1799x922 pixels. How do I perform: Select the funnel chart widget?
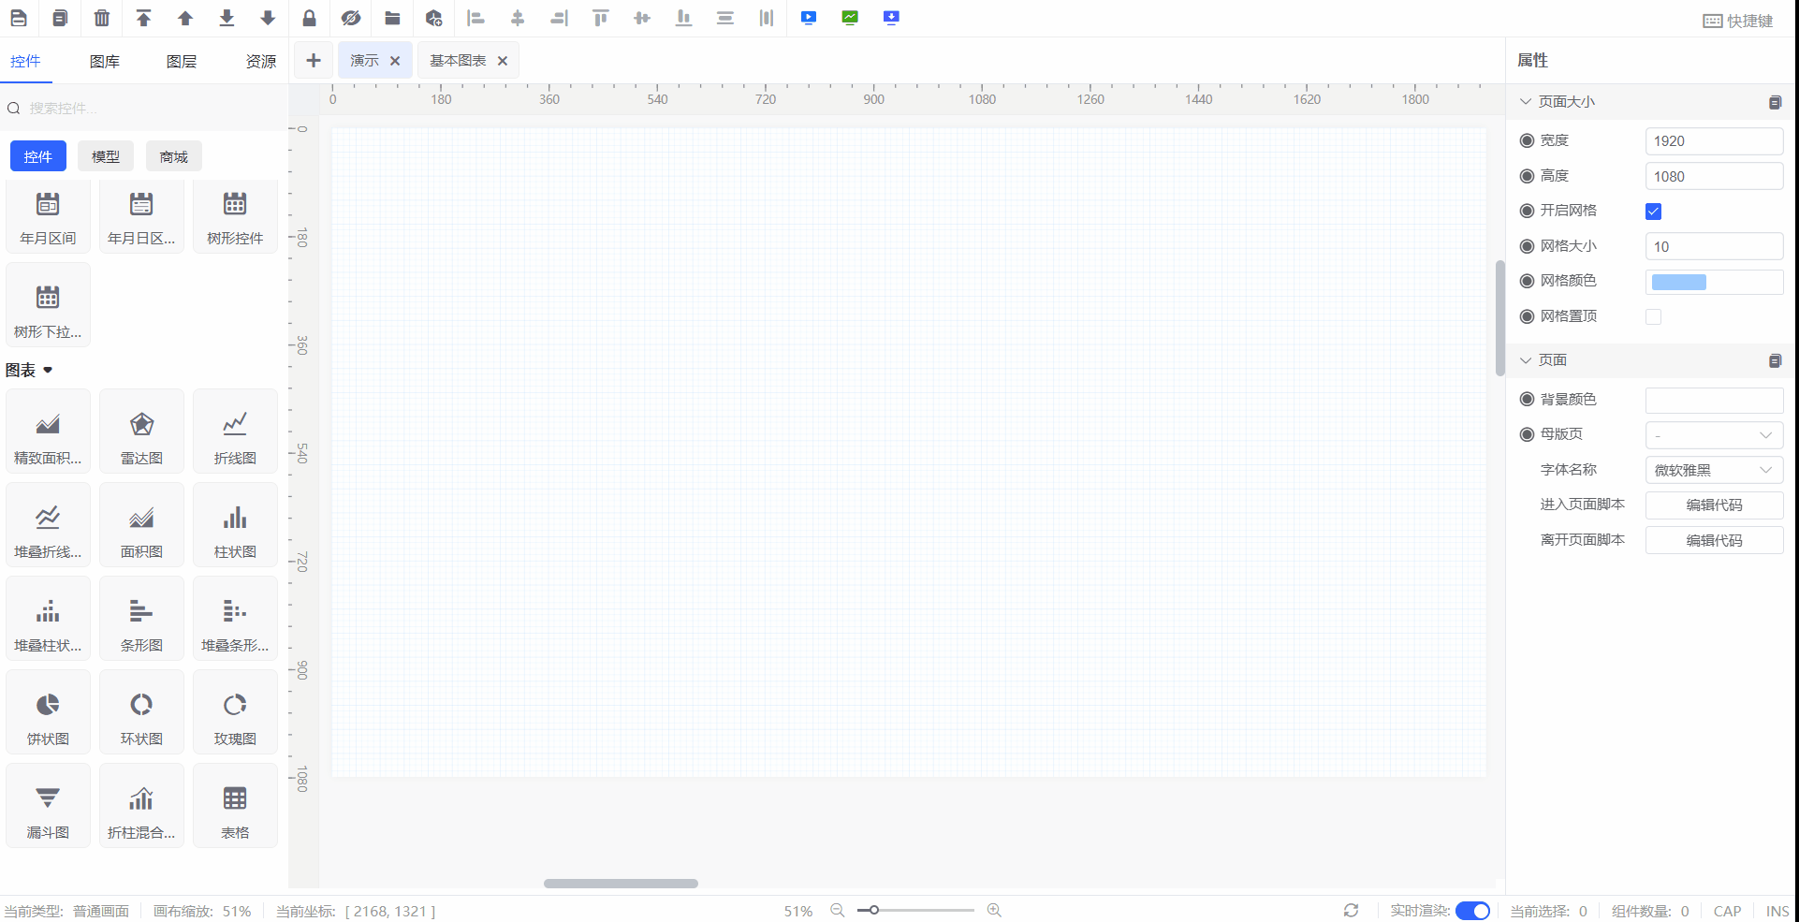(48, 806)
